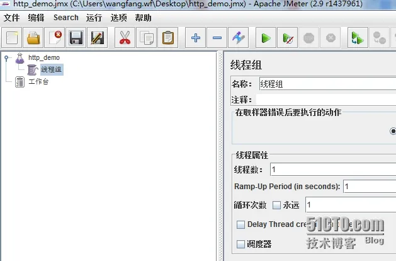Open a test plan via folder icon
Image resolution: width=396 pixels, height=261 pixels.
(x=33, y=38)
